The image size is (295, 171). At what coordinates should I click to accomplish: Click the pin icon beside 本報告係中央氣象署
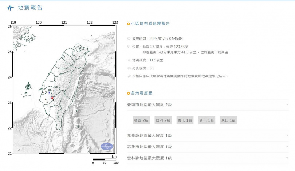tap(129, 76)
